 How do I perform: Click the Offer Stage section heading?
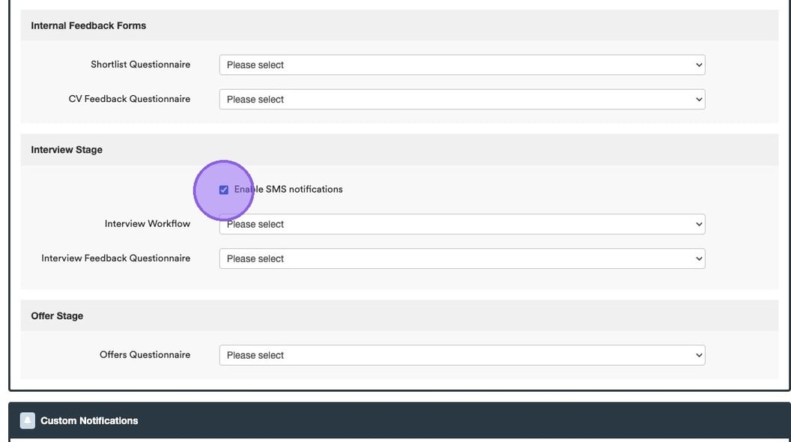point(57,316)
